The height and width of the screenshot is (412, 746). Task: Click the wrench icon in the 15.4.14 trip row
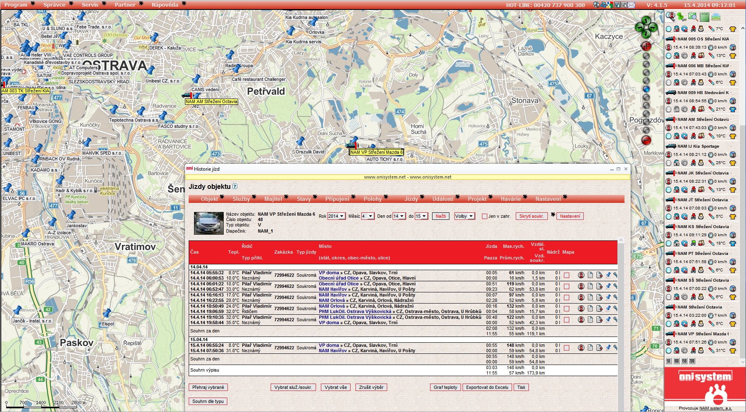(615, 348)
